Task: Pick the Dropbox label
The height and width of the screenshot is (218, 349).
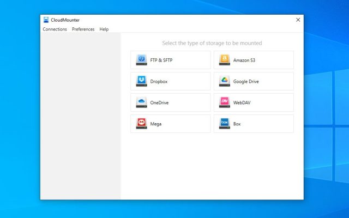Action: coord(159,81)
